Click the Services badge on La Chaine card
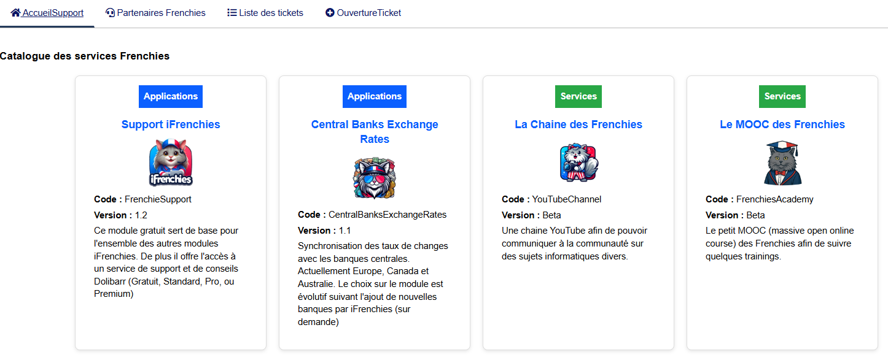 [x=578, y=96]
